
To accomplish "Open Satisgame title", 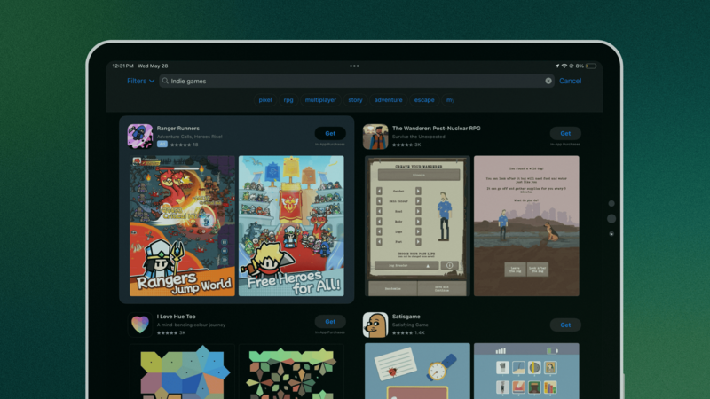I will [x=406, y=317].
